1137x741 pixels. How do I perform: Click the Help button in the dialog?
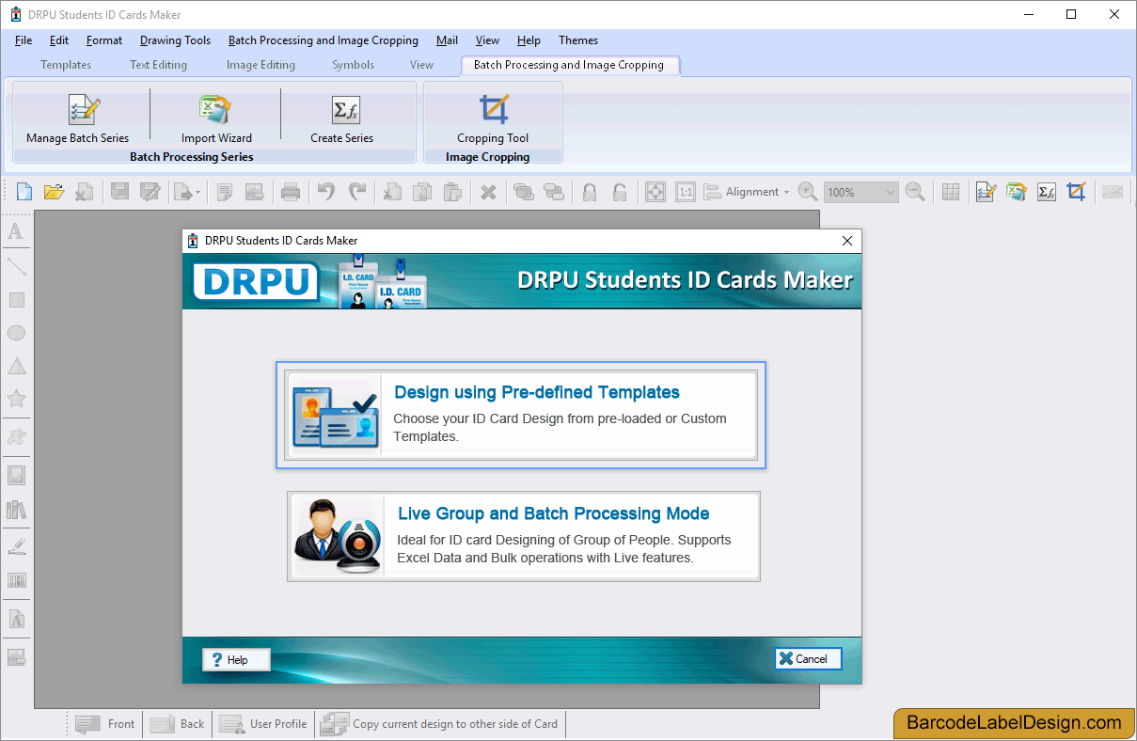point(235,659)
